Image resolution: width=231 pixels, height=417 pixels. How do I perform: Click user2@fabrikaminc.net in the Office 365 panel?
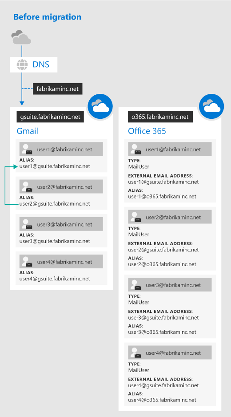click(173, 217)
